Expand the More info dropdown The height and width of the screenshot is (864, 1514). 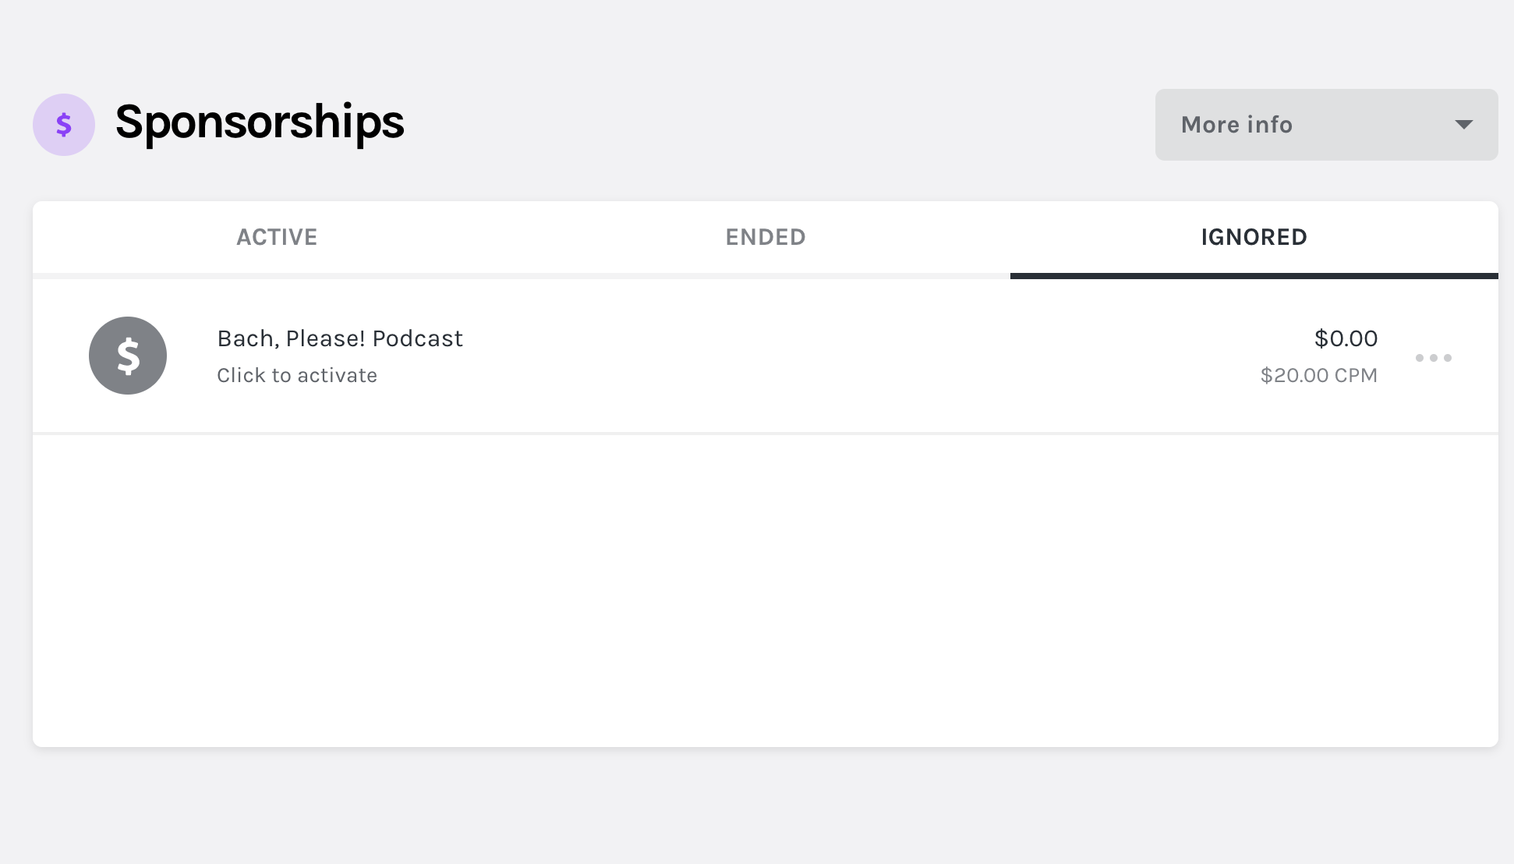pyautogui.click(x=1327, y=125)
